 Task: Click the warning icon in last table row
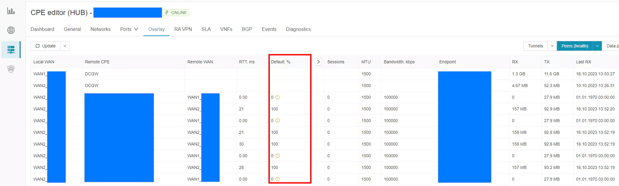(278, 179)
